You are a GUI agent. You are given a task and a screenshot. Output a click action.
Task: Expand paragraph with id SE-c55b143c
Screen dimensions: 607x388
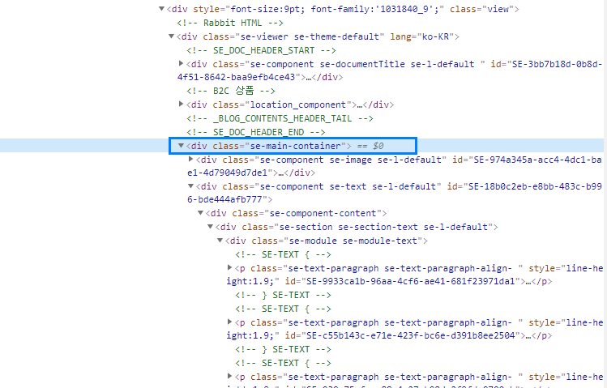[229, 322]
